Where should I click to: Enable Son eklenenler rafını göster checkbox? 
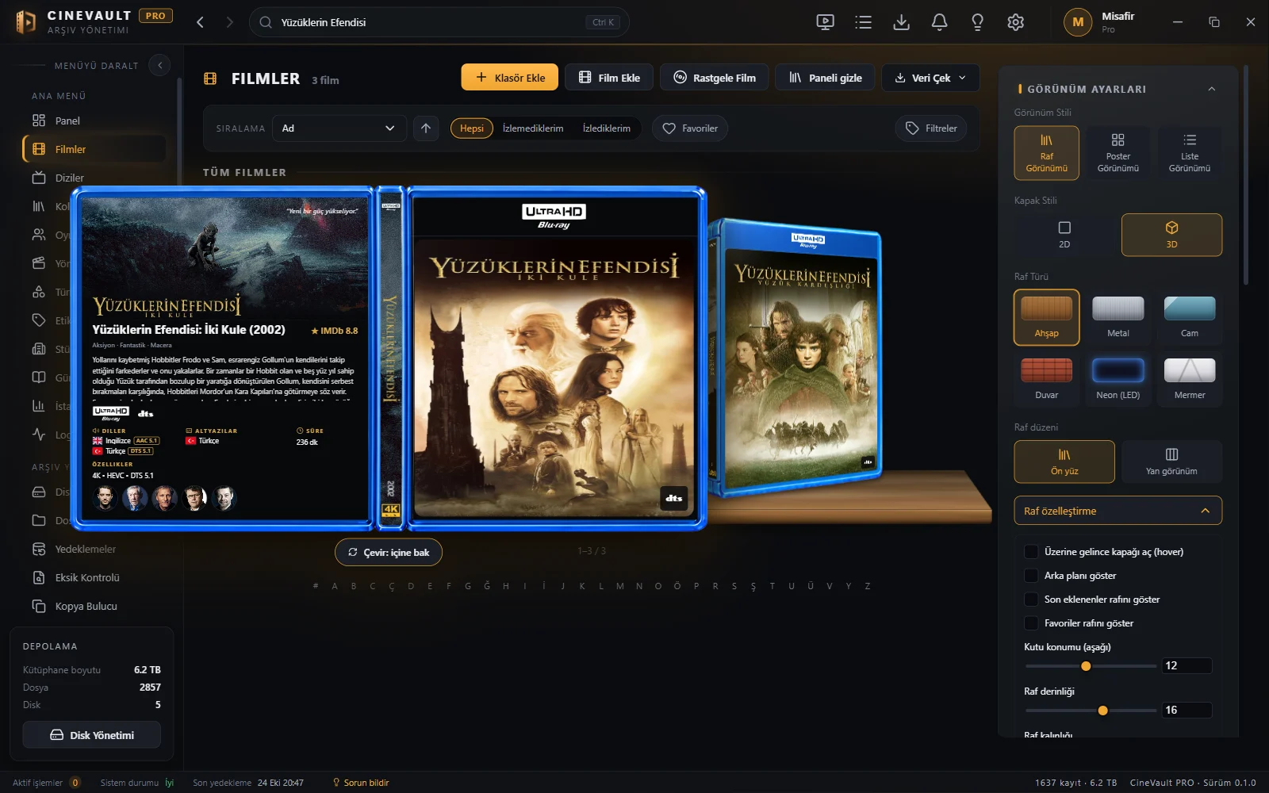[1031, 599]
